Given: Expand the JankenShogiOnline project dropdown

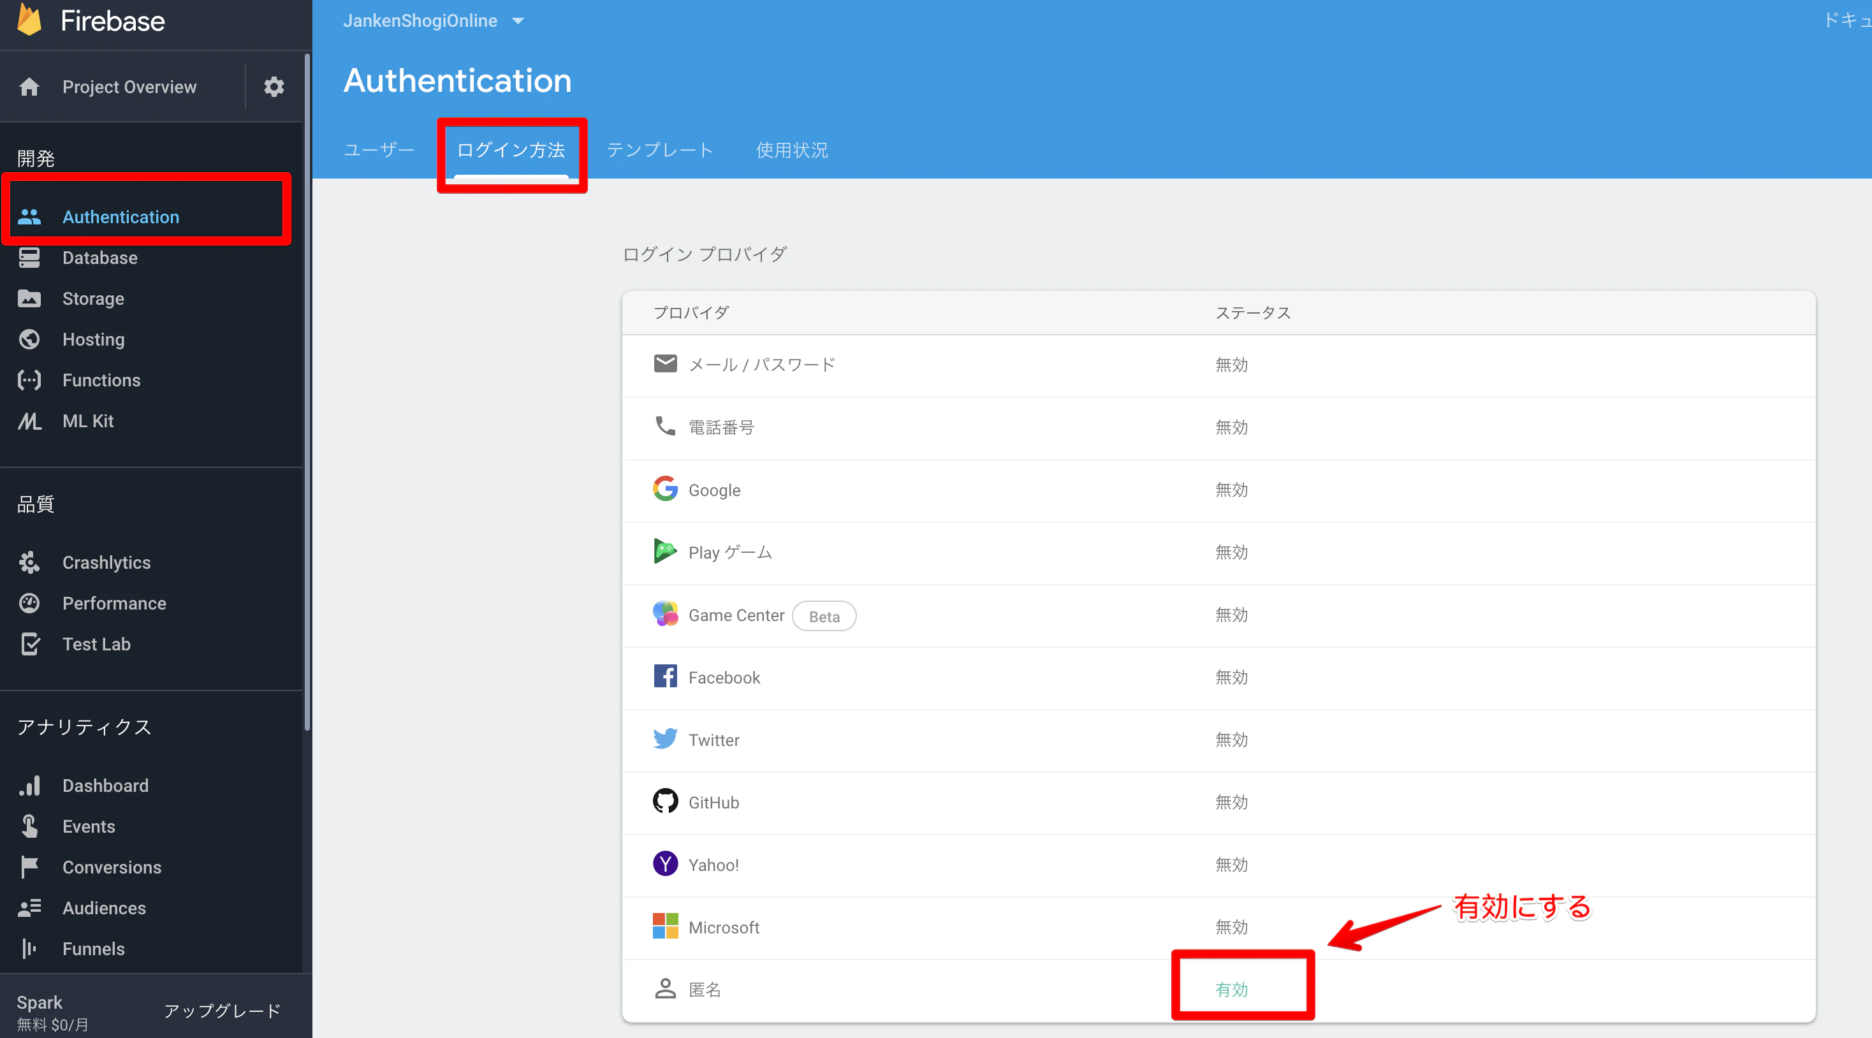Looking at the screenshot, I should (434, 20).
